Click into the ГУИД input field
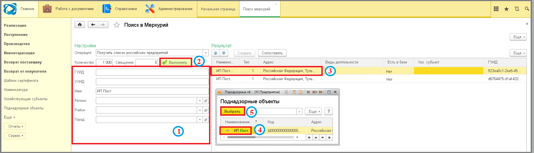The height and width of the screenshot is (153, 534). coord(152,72)
